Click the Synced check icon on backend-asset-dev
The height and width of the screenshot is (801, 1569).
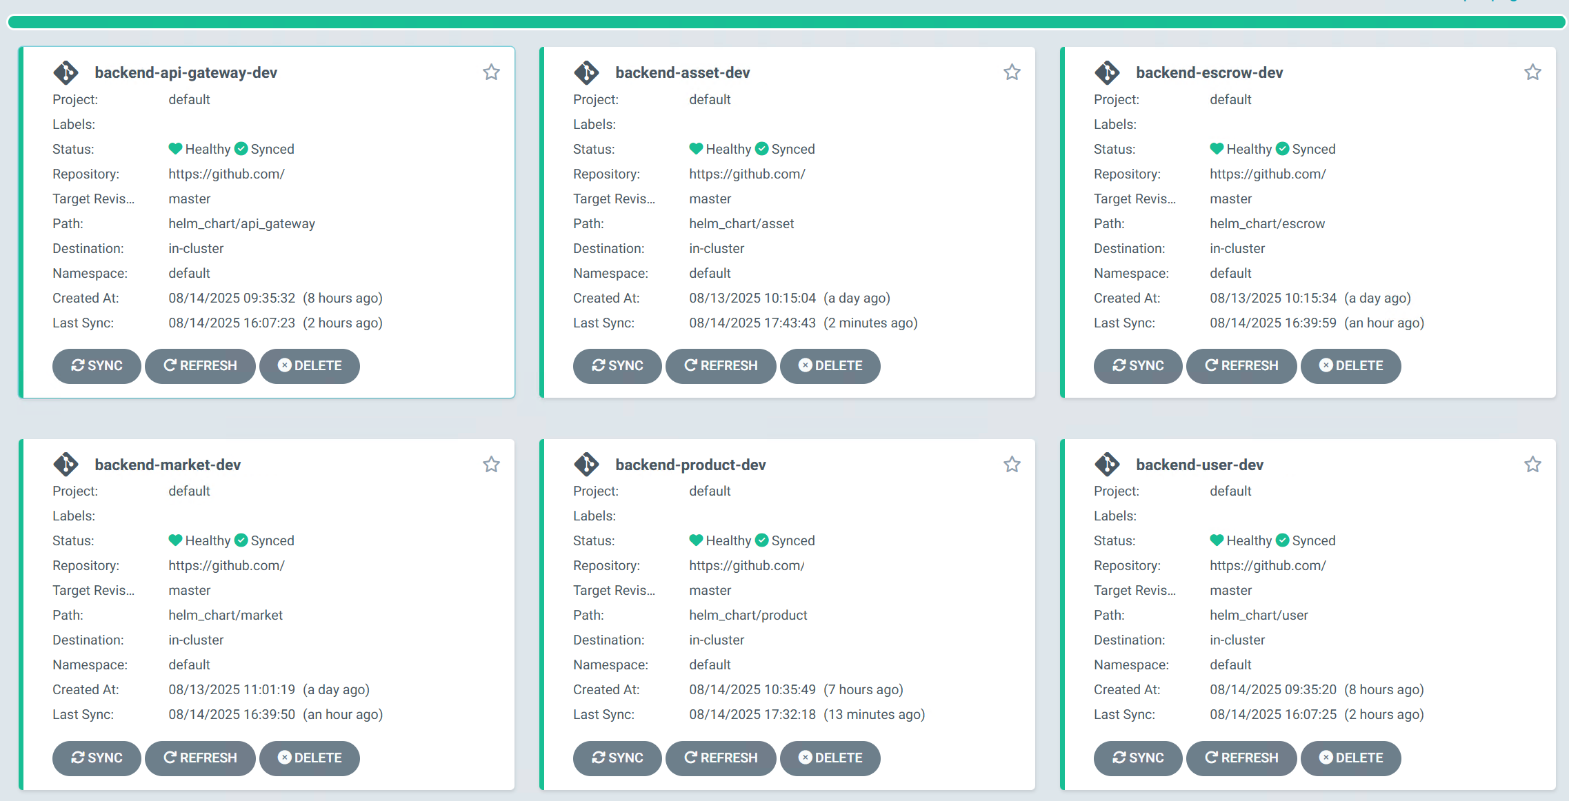point(761,149)
